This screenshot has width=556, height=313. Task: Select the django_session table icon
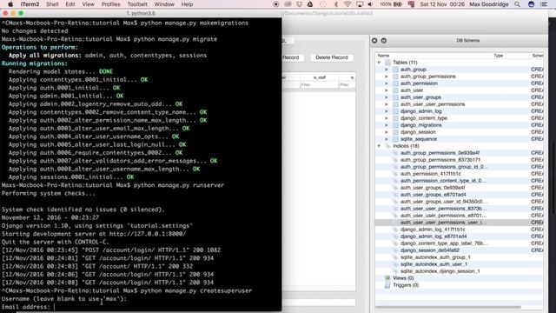pyautogui.click(x=395, y=132)
